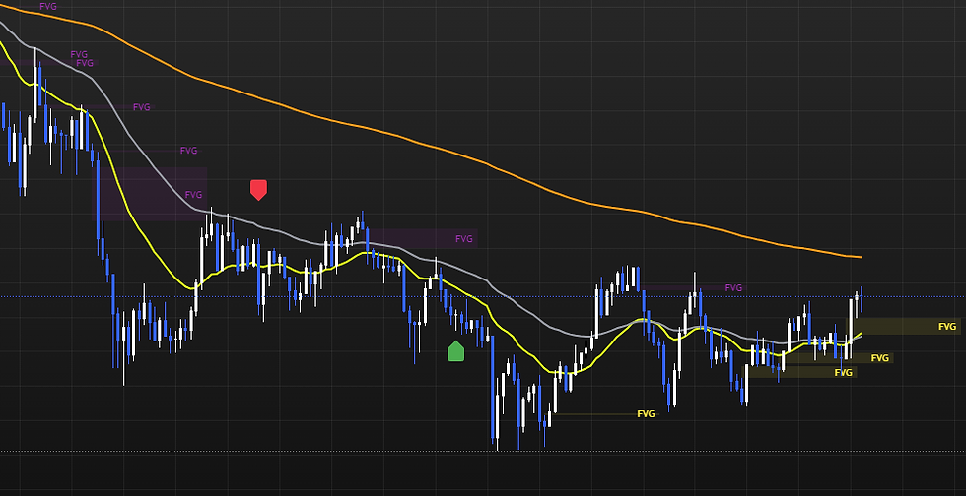Select the topmost yellow FVG label at the right edge
Screen dimensions: 966x496
coord(947,326)
